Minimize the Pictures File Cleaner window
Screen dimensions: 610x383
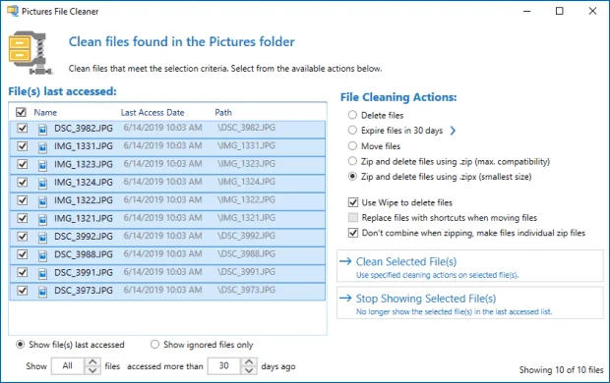tap(526, 11)
